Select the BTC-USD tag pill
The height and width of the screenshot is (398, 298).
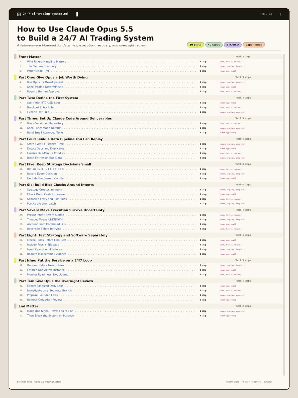(233, 45)
